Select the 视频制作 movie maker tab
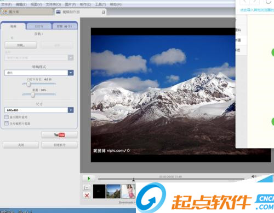Screen dimensions: 274x213 pos(81,12)
